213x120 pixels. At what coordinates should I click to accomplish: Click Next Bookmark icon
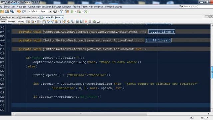69,21
